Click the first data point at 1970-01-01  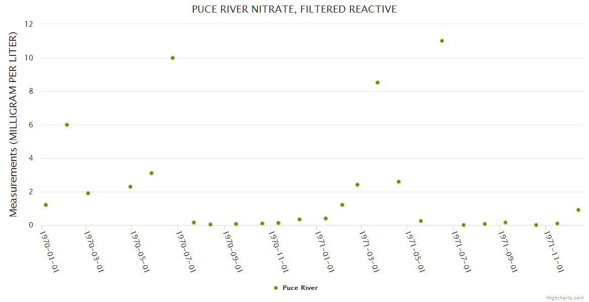[46, 205]
